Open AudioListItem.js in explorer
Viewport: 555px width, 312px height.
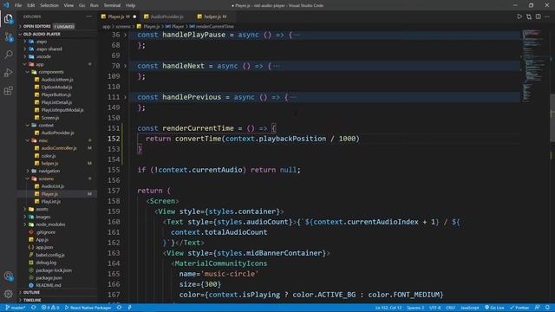(57, 80)
